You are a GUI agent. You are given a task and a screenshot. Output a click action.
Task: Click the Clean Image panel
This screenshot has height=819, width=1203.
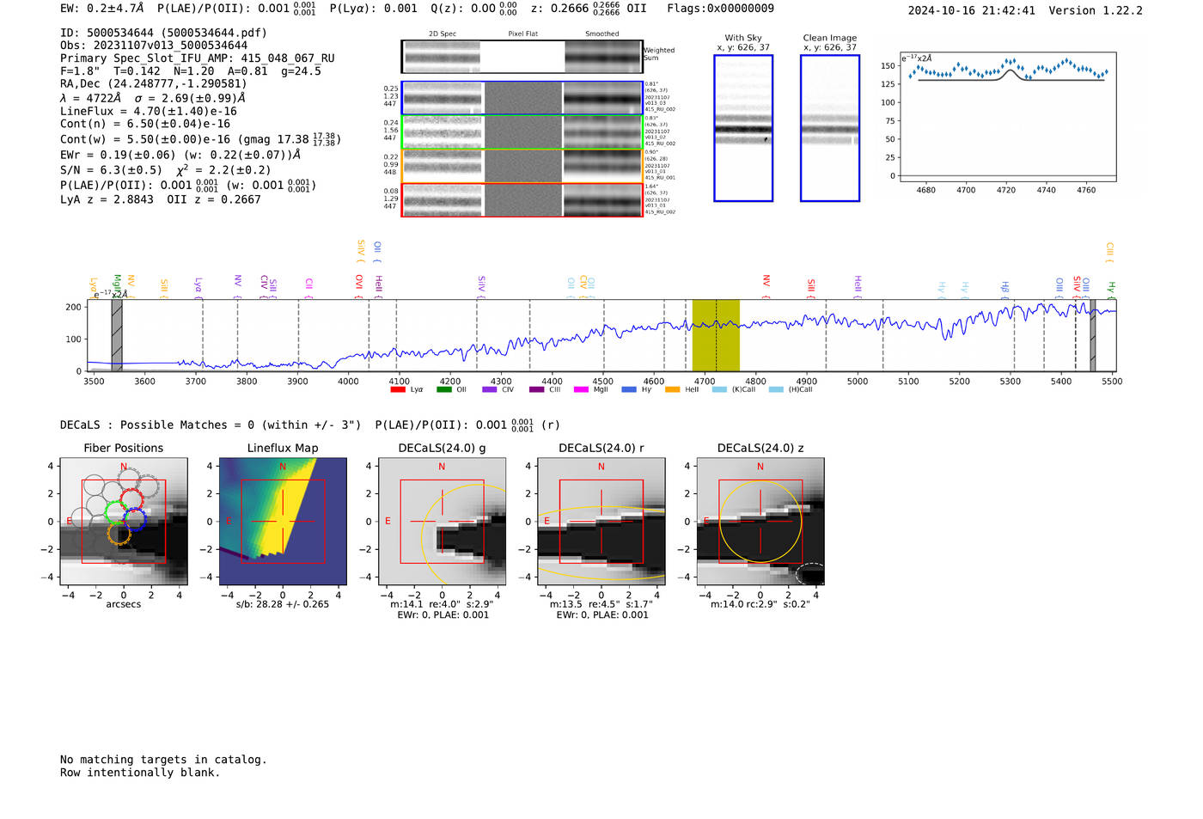tap(830, 128)
